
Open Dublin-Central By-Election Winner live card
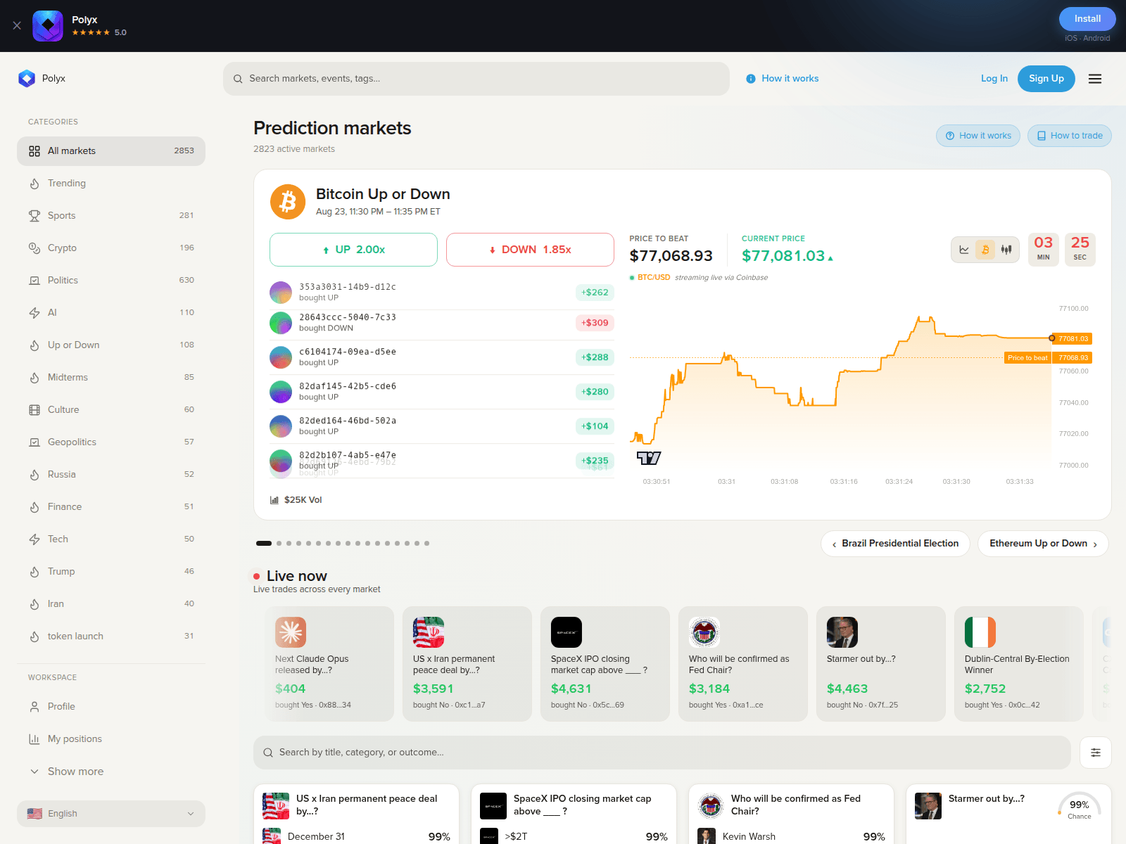click(x=1019, y=664)
